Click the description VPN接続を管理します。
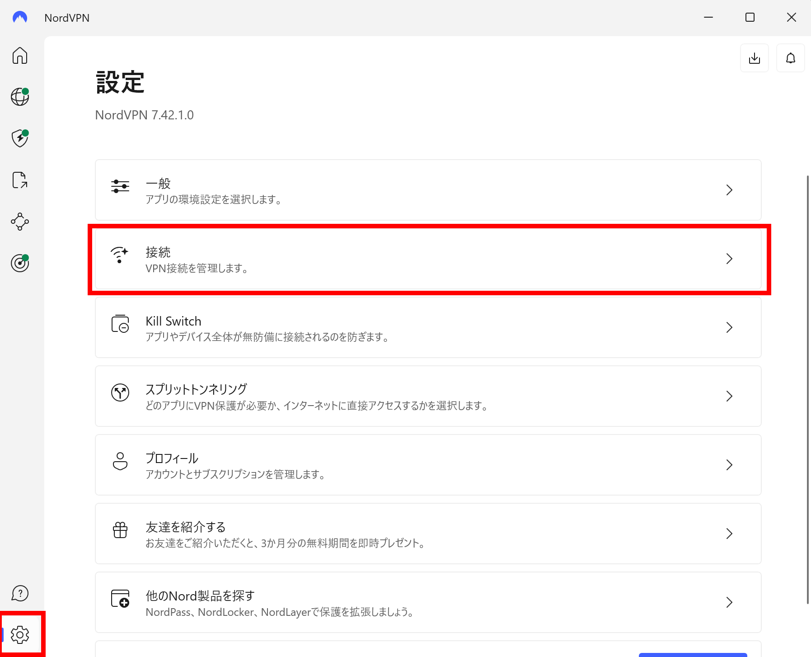The width and height of the screenshot is (811, 657). point(197,268)
